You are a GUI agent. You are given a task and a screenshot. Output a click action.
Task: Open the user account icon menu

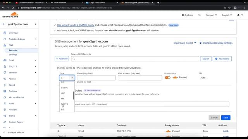[x=240, y=15]
